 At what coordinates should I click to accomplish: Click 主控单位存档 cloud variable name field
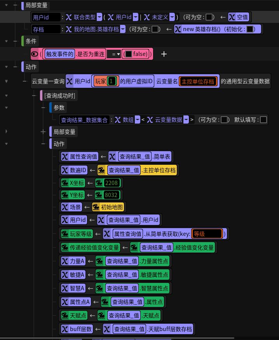point(198,81)
